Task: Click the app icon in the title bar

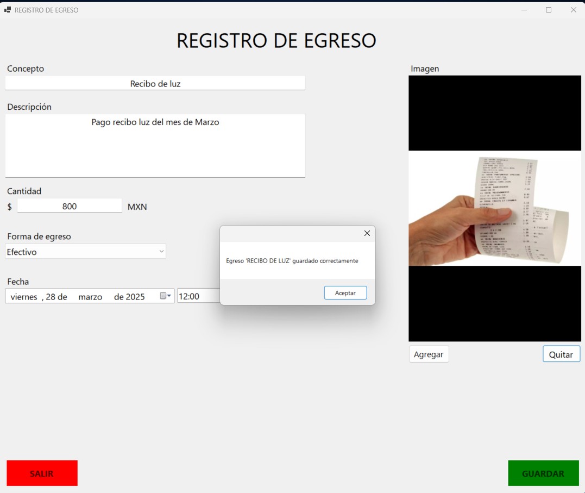Action: 8,10
